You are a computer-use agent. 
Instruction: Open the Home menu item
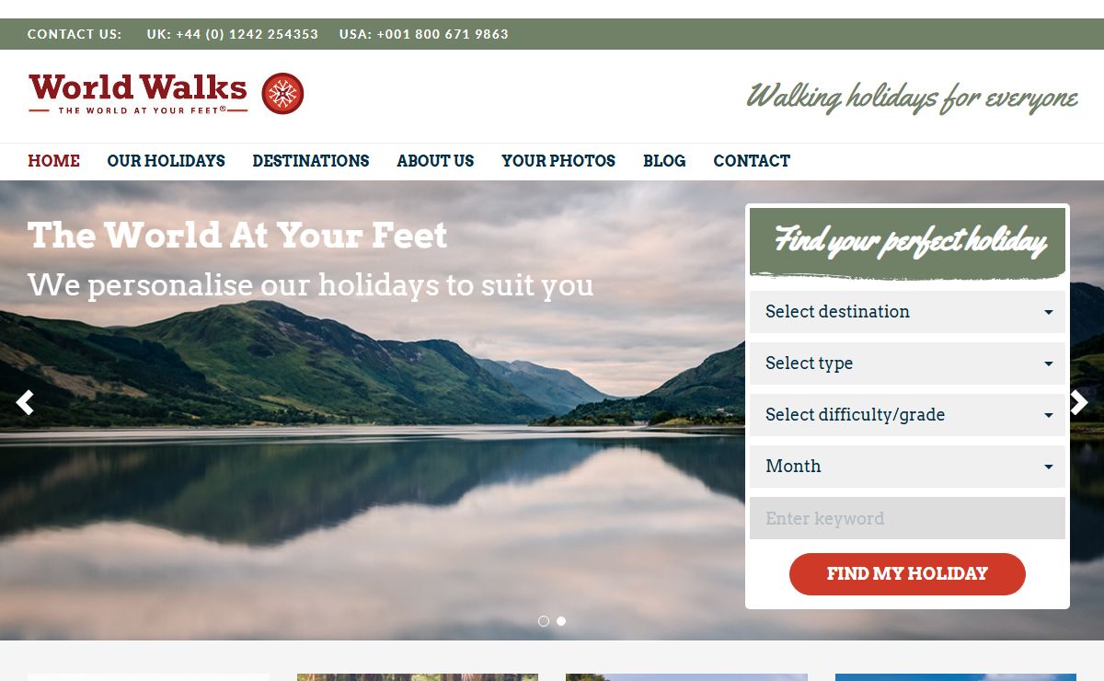(x=53, y=161)
